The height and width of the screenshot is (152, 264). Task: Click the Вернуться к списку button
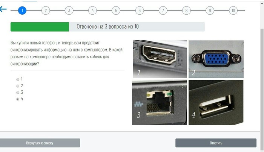coord(40,143)
